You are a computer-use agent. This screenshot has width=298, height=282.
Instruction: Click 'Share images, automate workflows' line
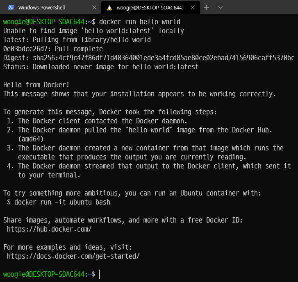click(123, 220)
